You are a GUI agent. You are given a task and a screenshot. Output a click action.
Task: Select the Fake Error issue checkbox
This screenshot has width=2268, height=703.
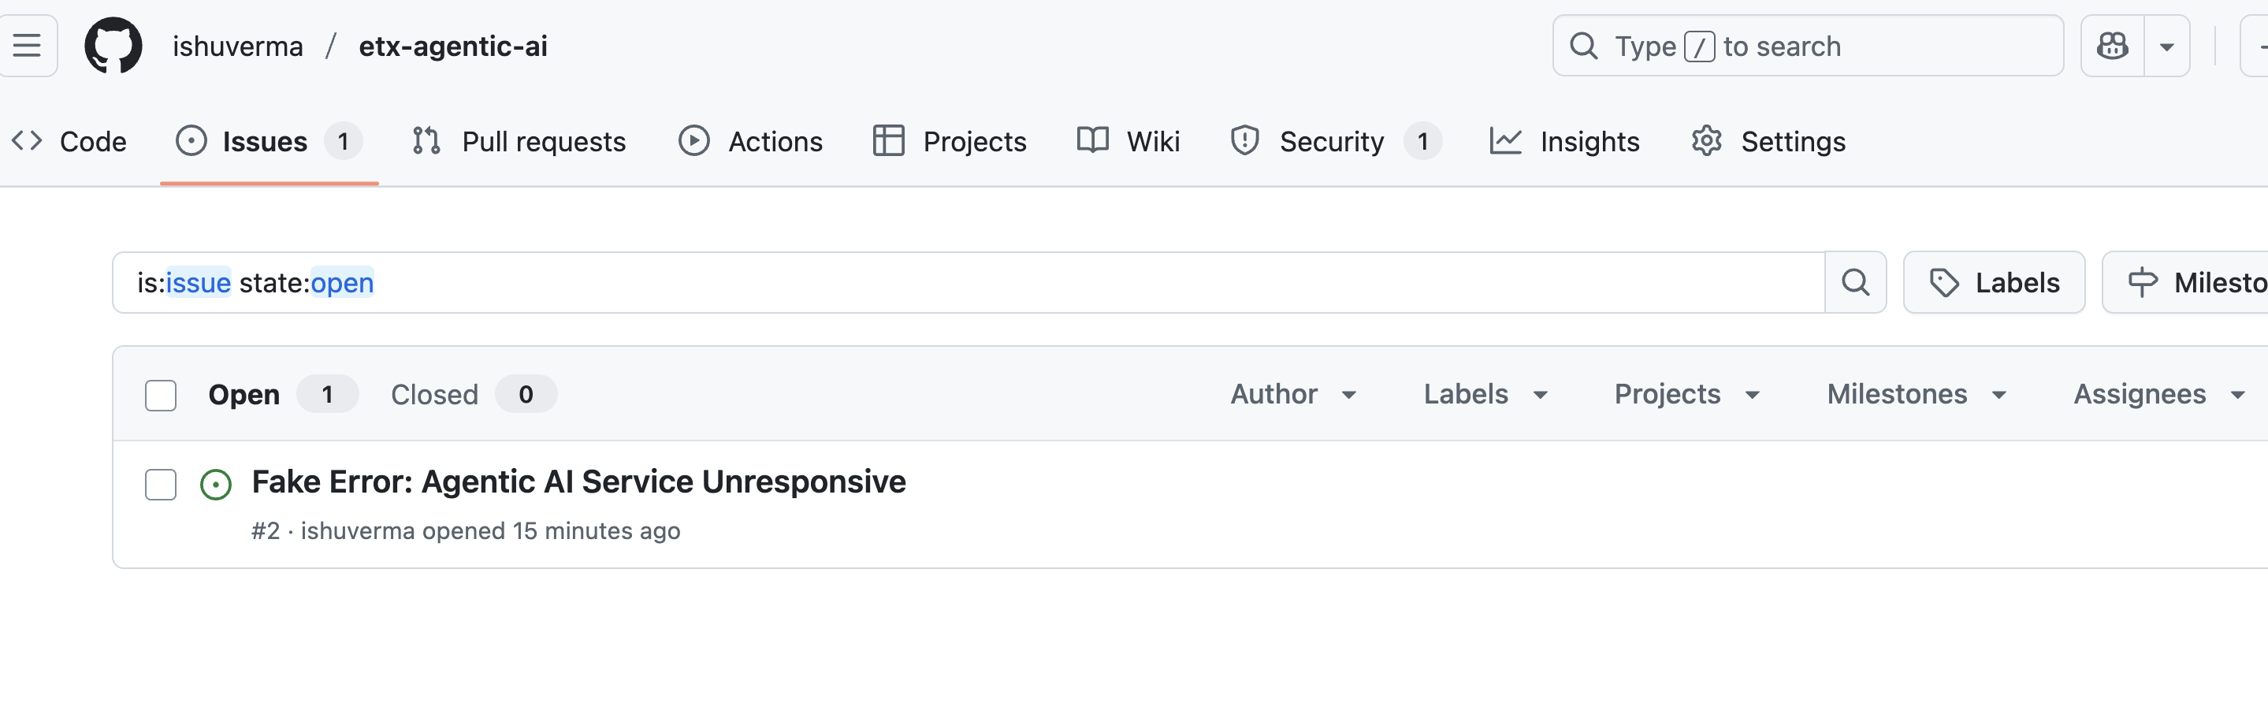(160, 484)
